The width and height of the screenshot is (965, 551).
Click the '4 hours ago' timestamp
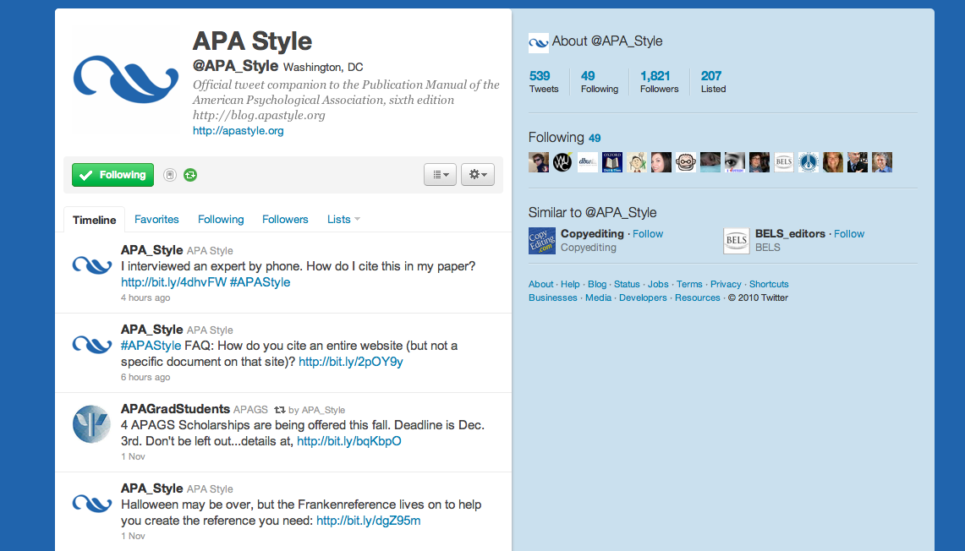[x=145, y=297]
